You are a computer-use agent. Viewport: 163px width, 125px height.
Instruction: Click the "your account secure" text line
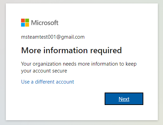click(44, 71)
